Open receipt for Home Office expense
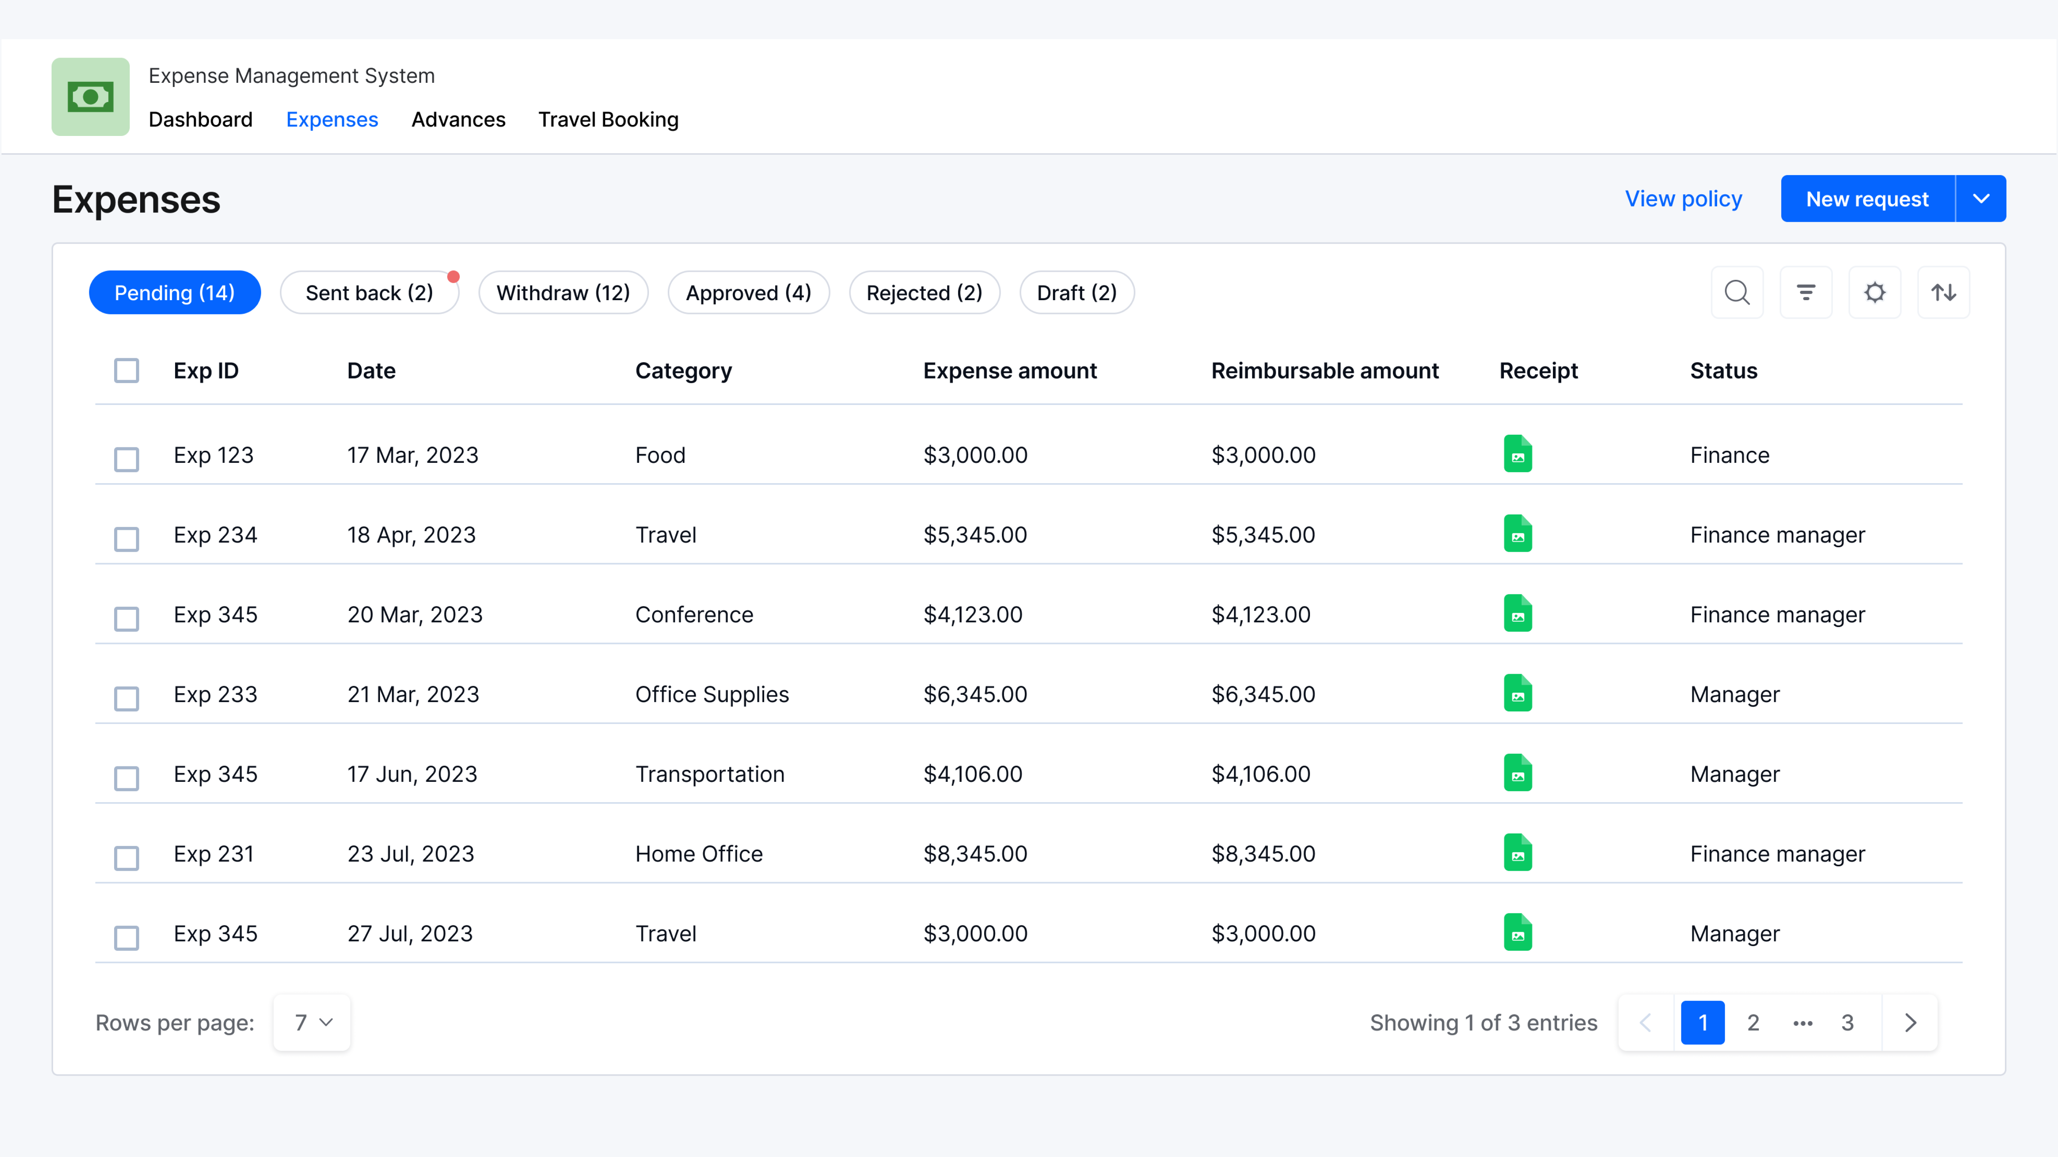 1517,853
